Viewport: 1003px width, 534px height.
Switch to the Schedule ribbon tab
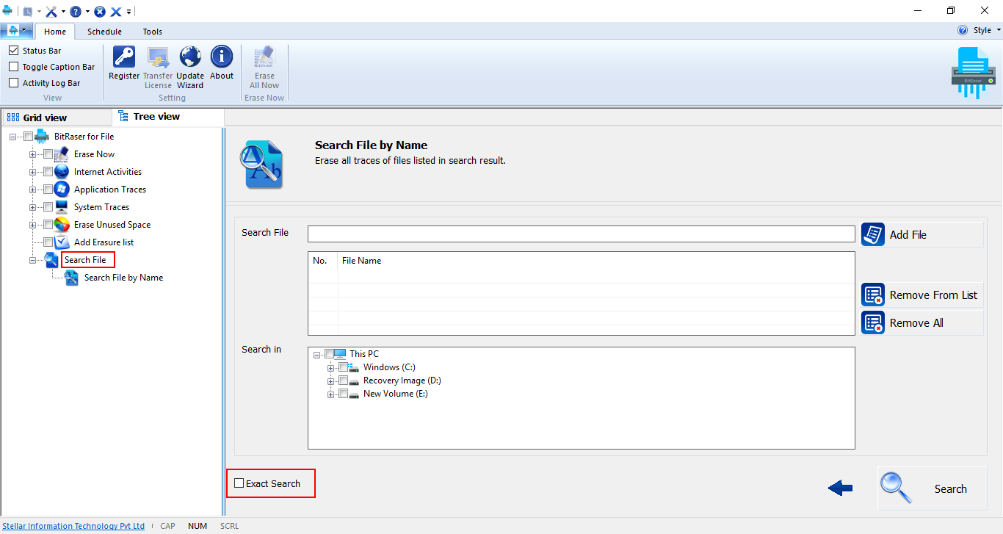104,32
